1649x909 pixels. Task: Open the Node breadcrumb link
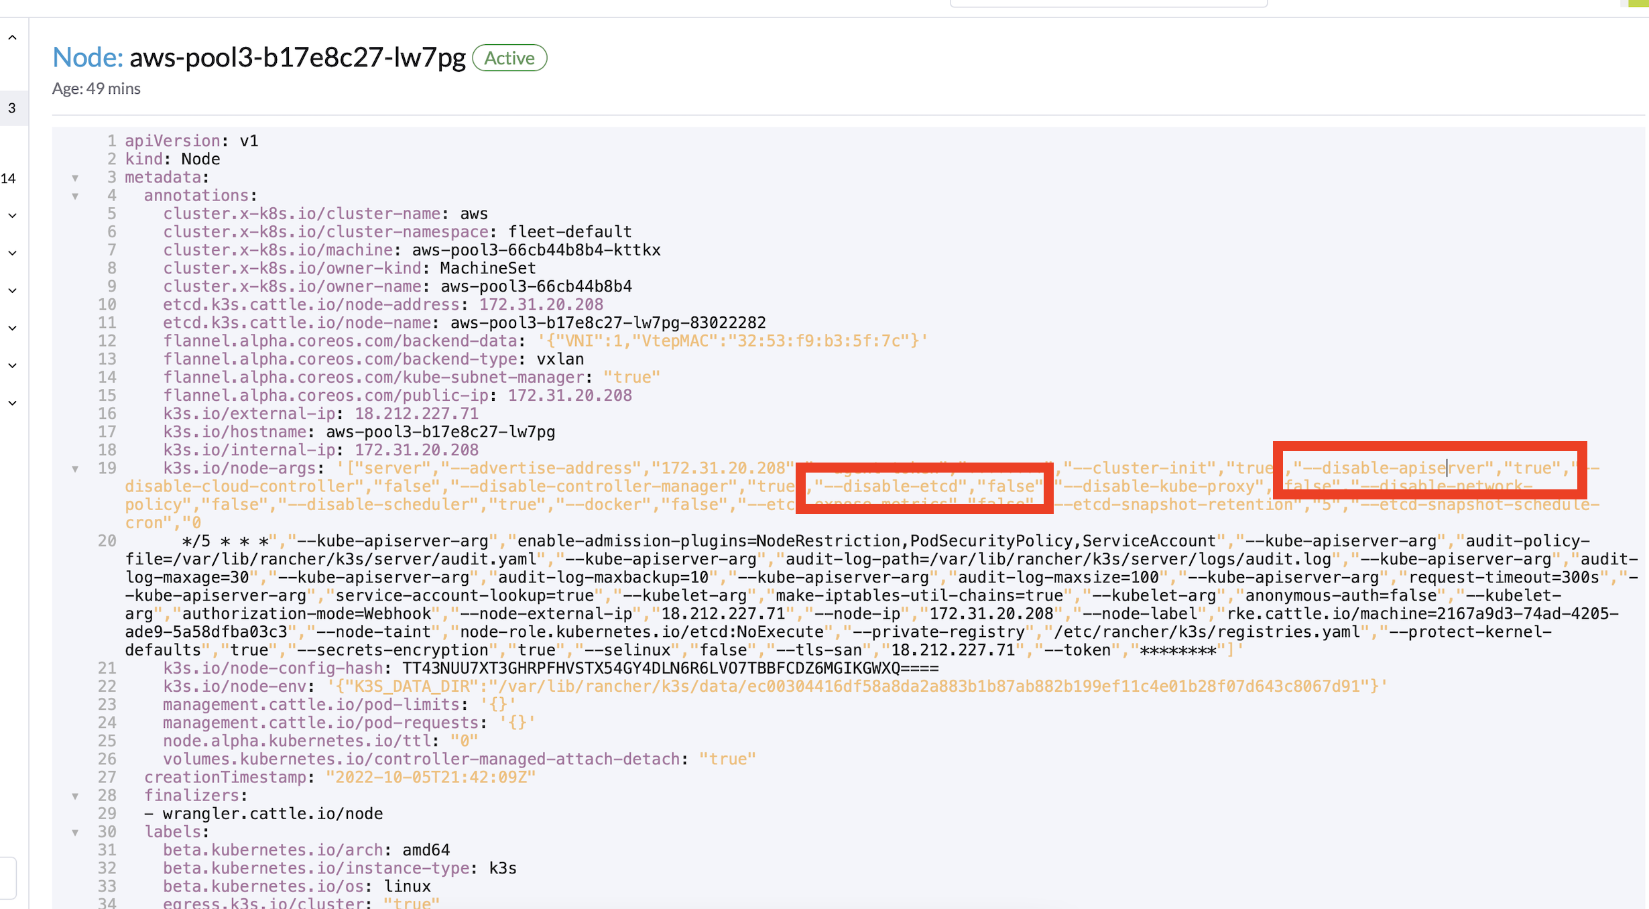tap(86, 58)
